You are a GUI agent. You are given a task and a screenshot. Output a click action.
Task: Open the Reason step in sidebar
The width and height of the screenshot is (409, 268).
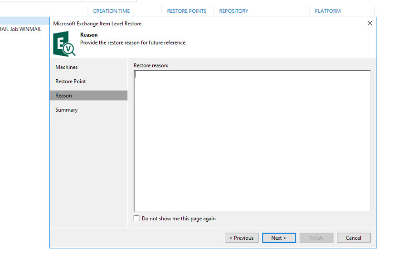(x=63, y=96)
